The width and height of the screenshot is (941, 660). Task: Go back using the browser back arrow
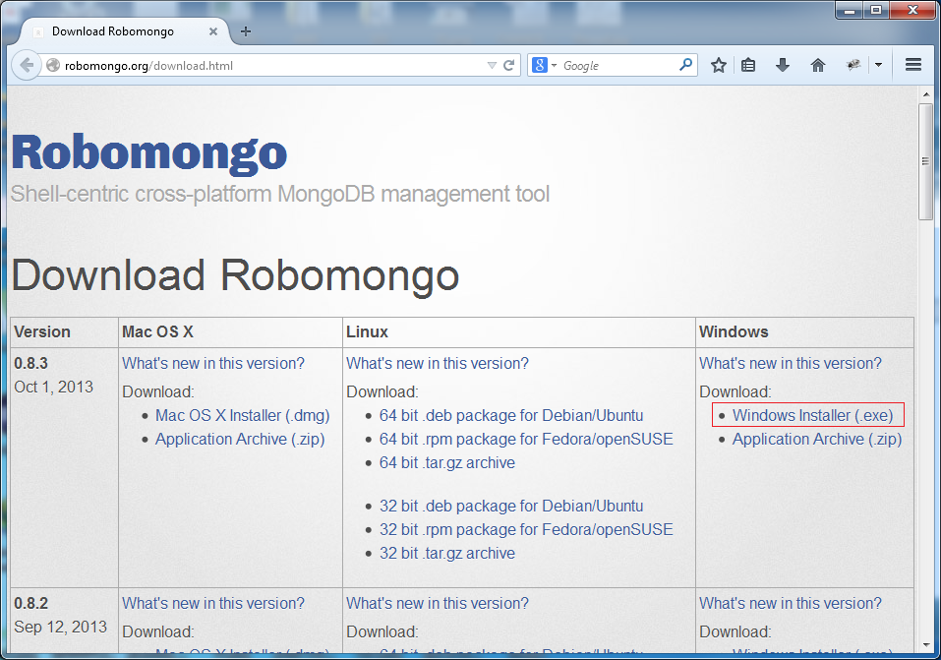pyautogui.click(x=27, y=65)
